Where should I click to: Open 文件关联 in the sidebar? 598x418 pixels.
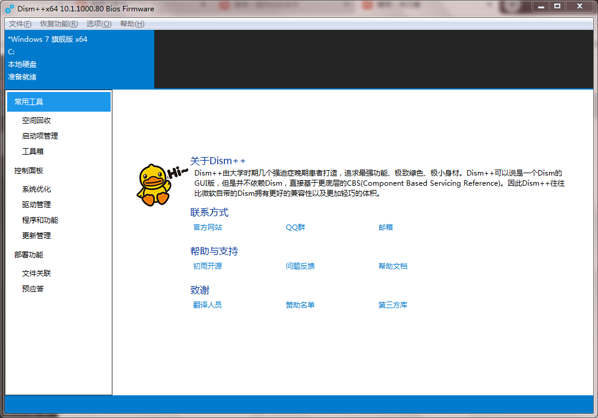click(36, 273)
